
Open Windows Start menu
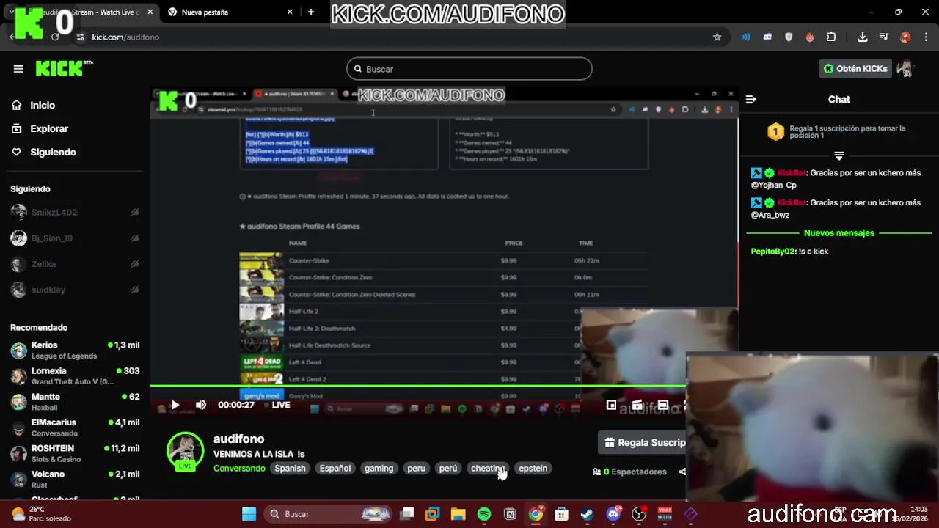(x=249, y=514)
